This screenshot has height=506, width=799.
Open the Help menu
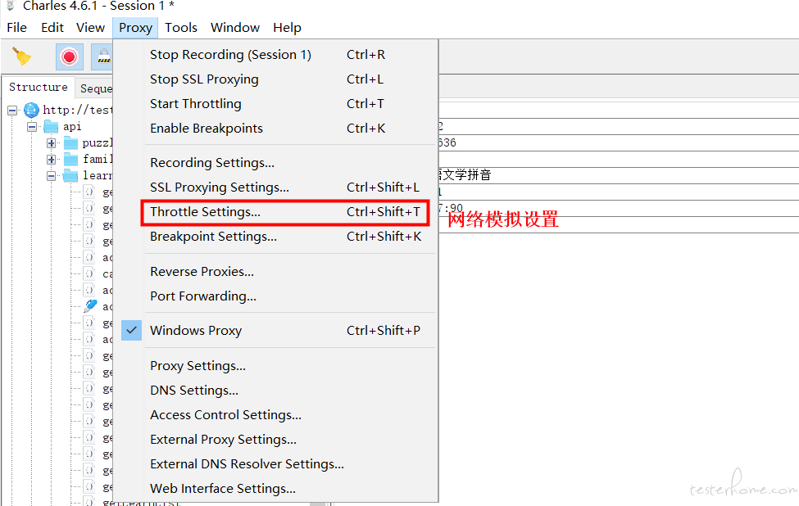coord(287,28)
